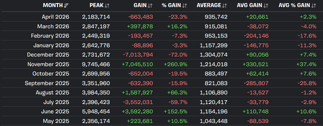Click gain value +7,045,510

click(x=137, y=64)
